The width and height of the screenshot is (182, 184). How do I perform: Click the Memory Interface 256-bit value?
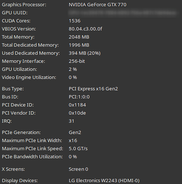(77, 61)
